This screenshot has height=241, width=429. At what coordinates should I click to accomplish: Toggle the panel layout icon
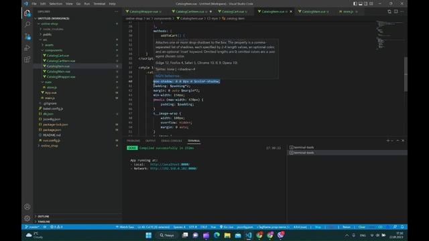361,3
